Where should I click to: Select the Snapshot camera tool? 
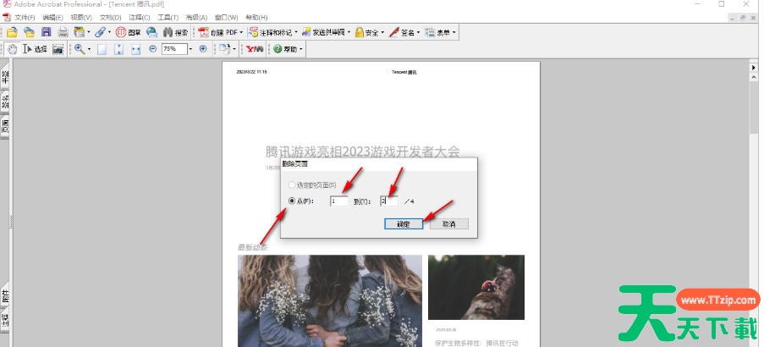pos(58,49)
